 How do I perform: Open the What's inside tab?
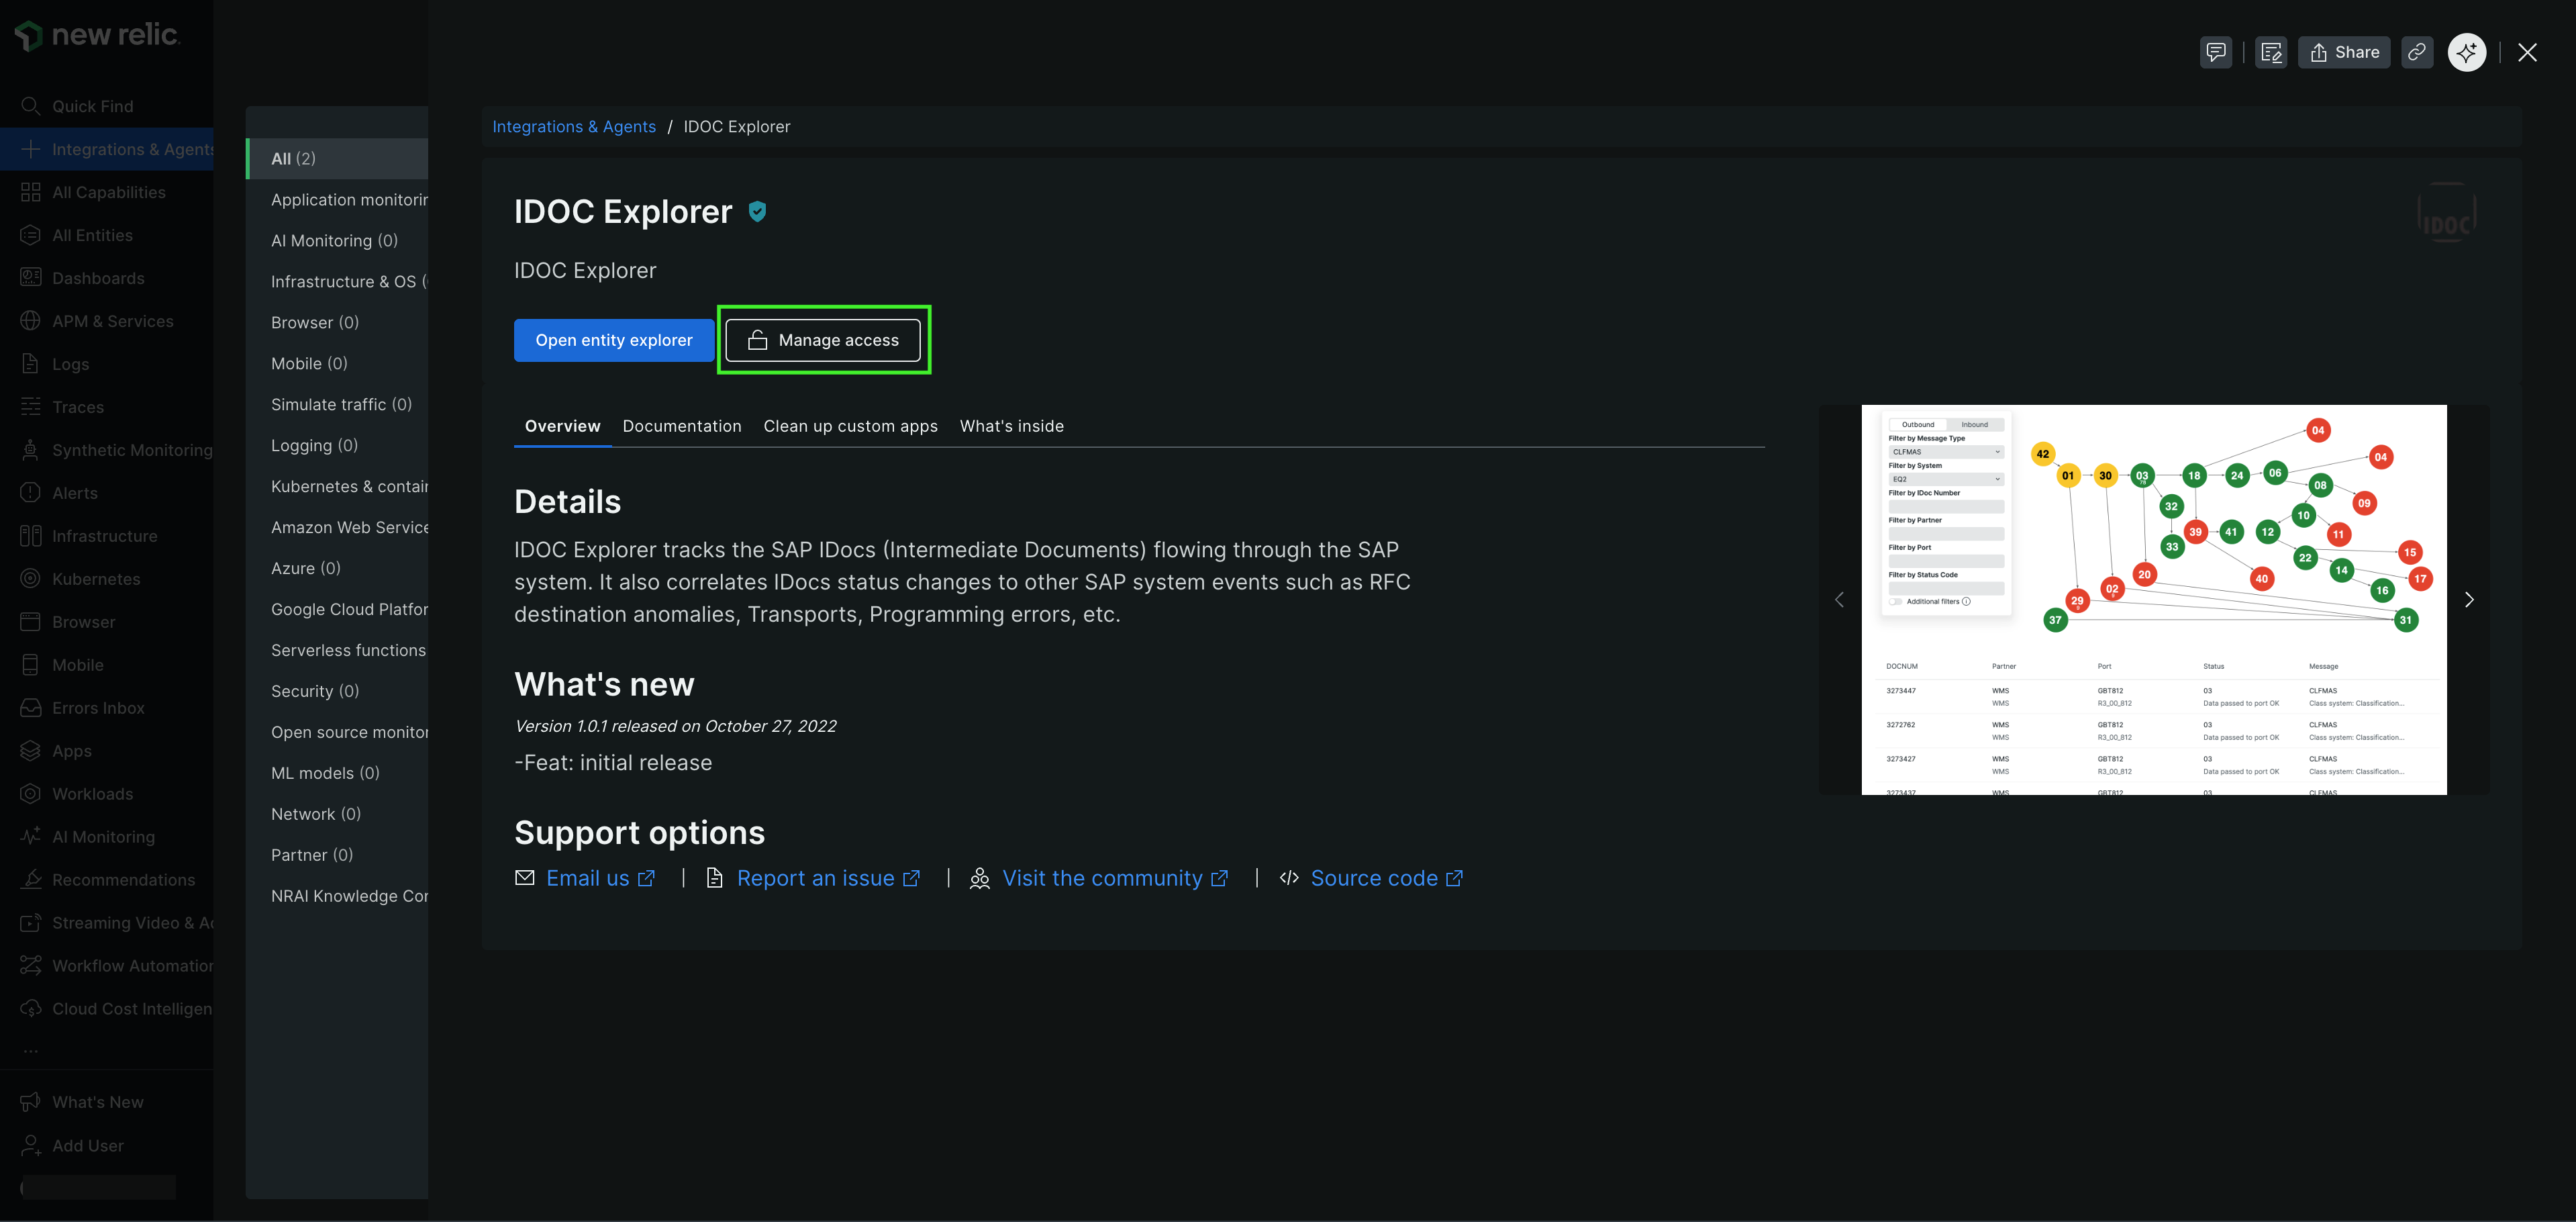point(1011,426)
